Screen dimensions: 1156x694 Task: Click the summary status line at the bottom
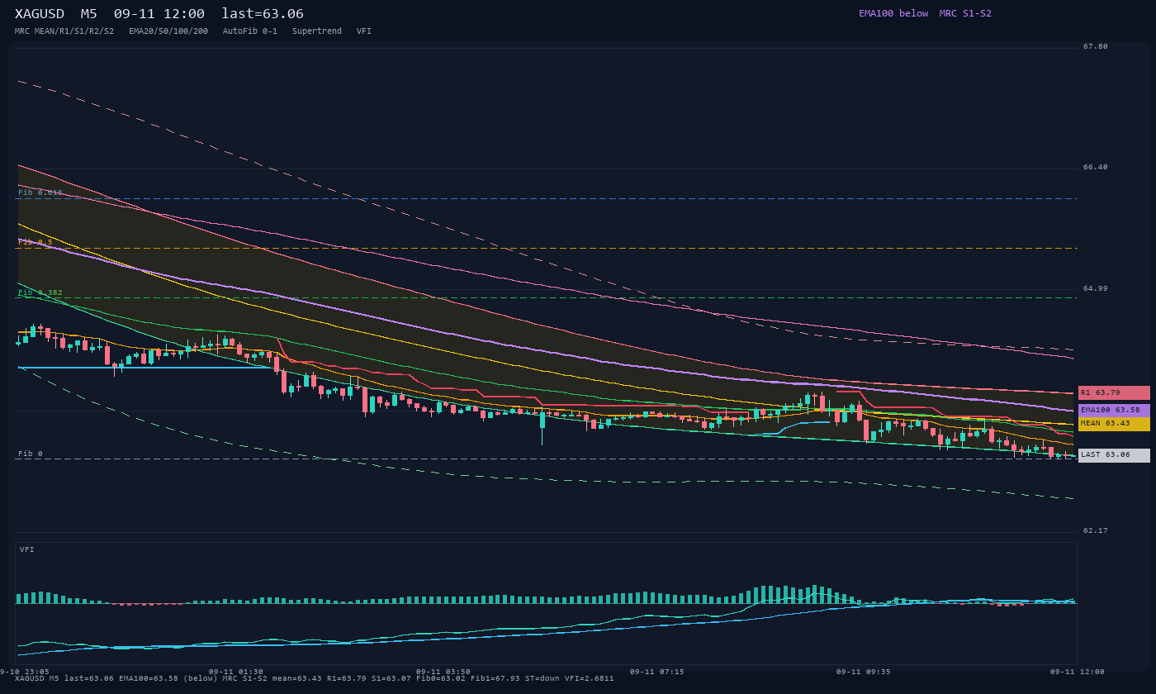coord(315,679)
